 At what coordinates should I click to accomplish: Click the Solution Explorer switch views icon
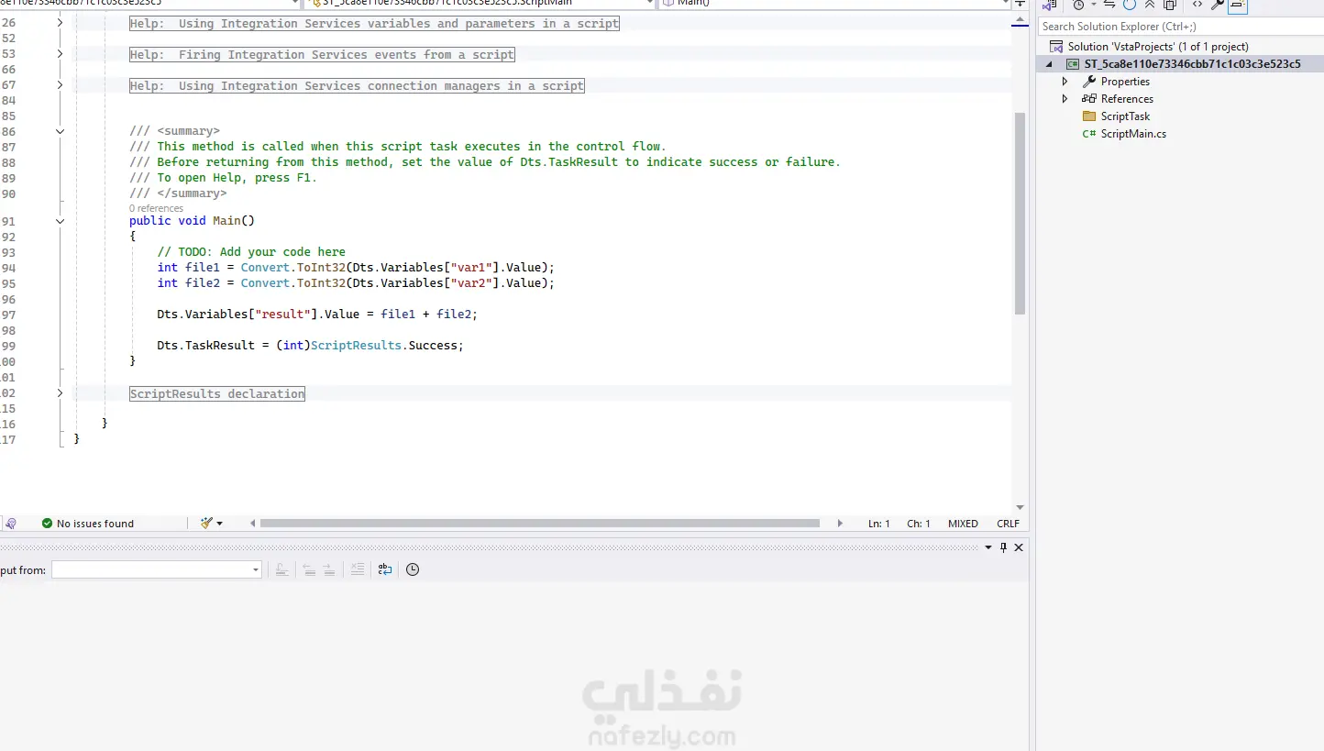(1050, 5)
